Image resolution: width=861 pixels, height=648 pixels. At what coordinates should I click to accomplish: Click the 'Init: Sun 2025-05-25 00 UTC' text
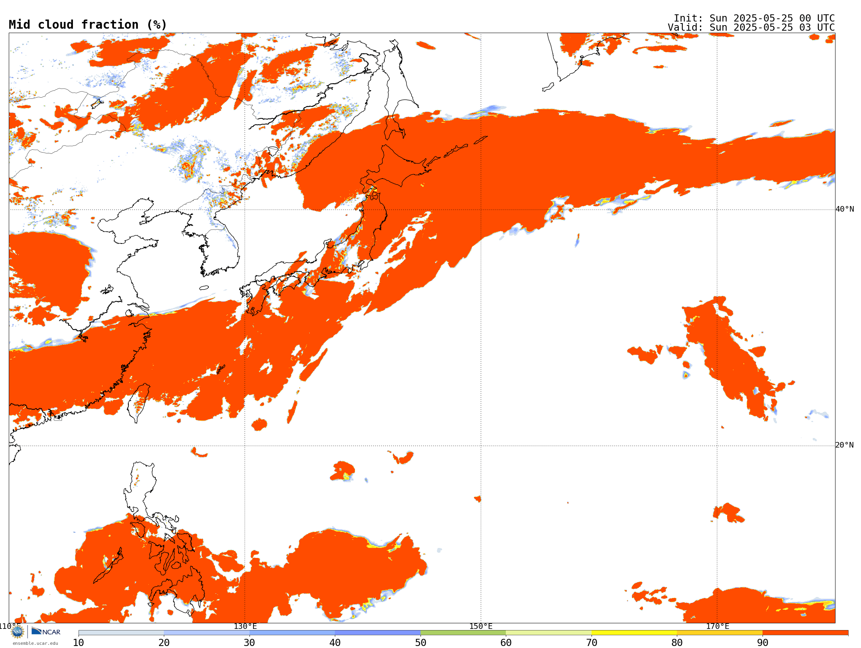click(x=754, y=18)
